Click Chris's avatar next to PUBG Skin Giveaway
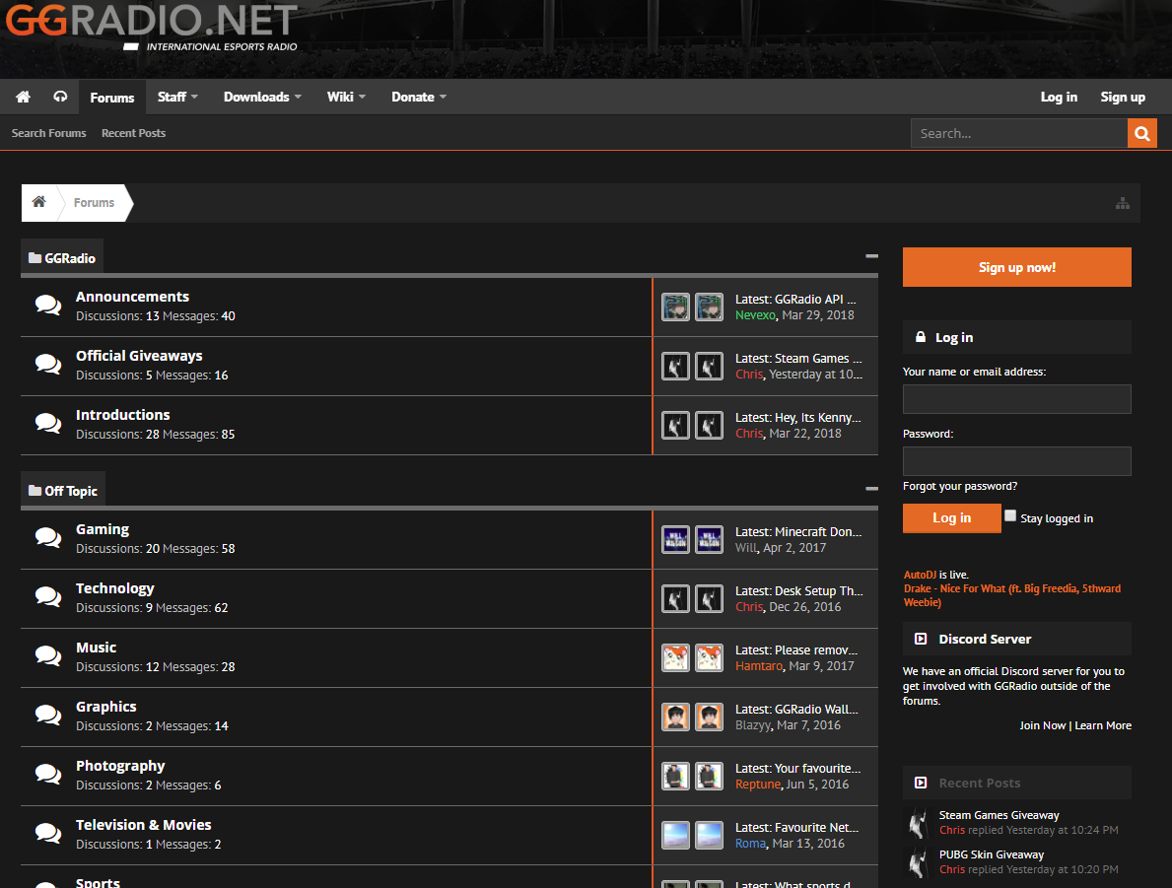The height and width of the screenshot is (888, 1172). tap(918, 862)
